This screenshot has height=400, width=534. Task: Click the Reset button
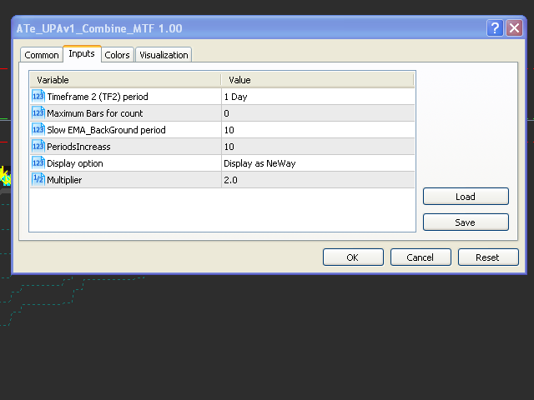487,257
